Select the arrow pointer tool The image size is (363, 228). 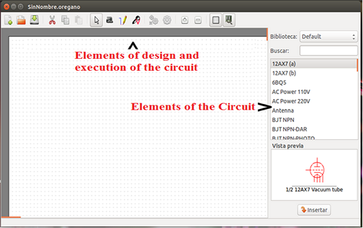coord(96,20)
